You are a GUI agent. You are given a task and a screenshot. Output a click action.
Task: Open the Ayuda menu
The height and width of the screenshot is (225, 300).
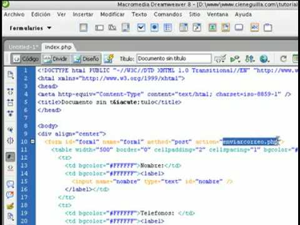[243, 14]
